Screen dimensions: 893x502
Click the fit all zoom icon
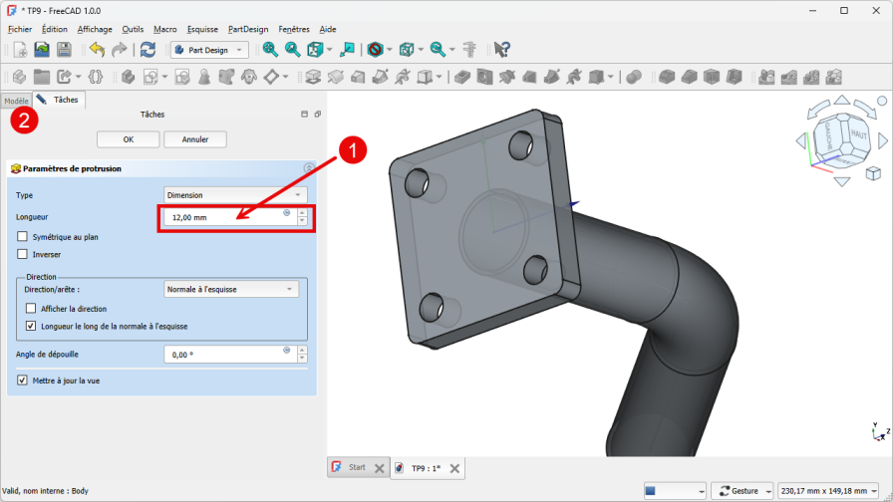pos(269,49)
